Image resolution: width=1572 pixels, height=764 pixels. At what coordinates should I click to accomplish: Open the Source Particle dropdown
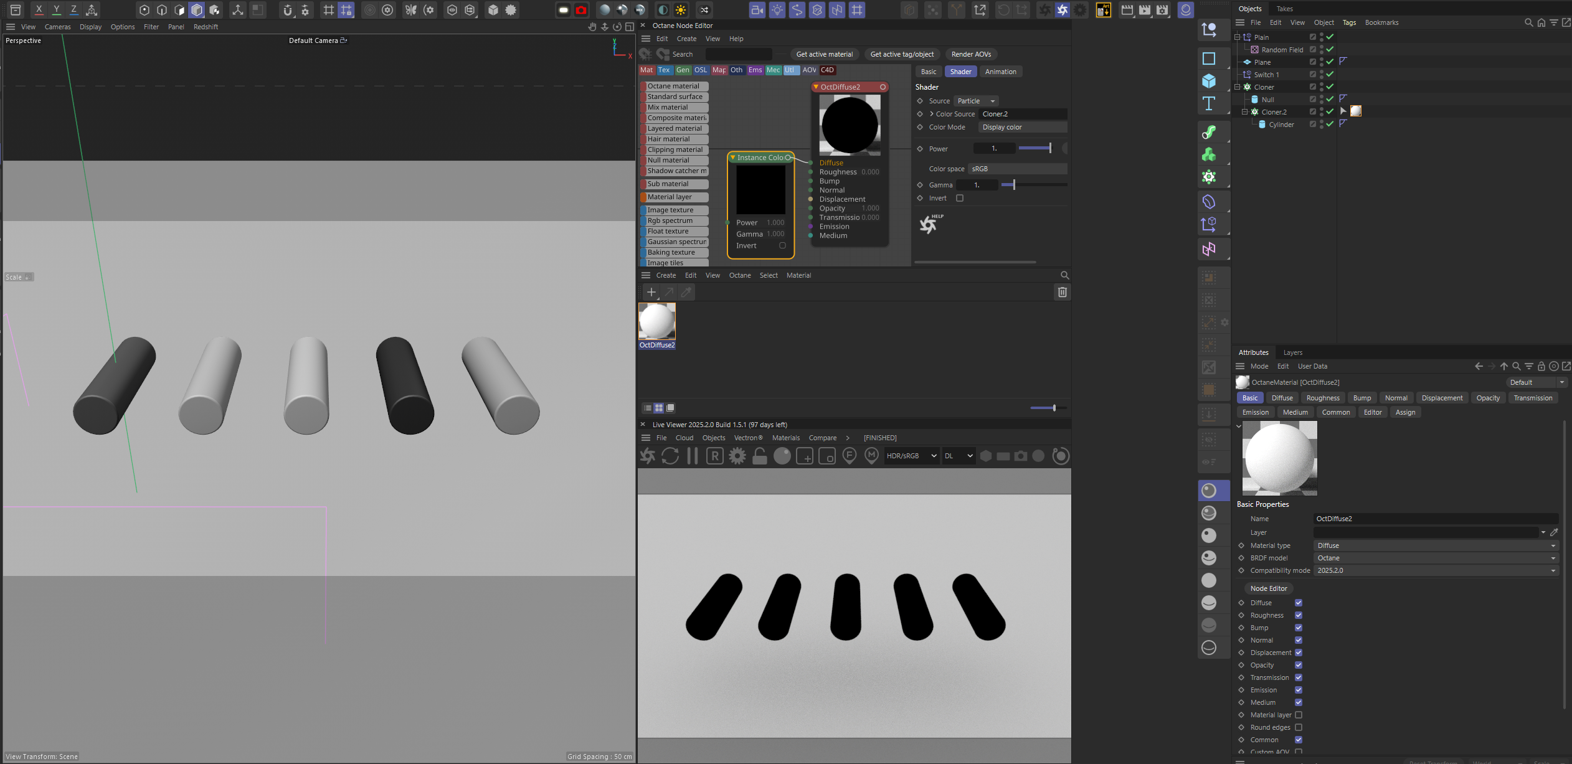coord(977,101)
